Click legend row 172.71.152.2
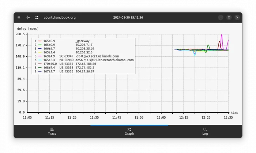Viewport: 256px width, 153px height. tap(85, 67)
